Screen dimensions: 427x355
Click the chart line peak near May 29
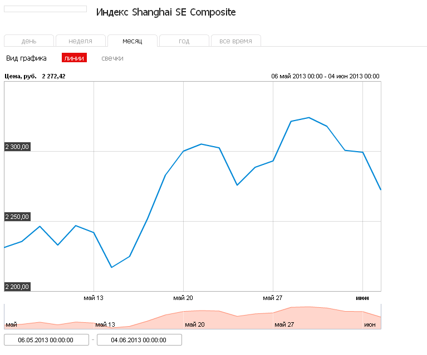point(309,118)
